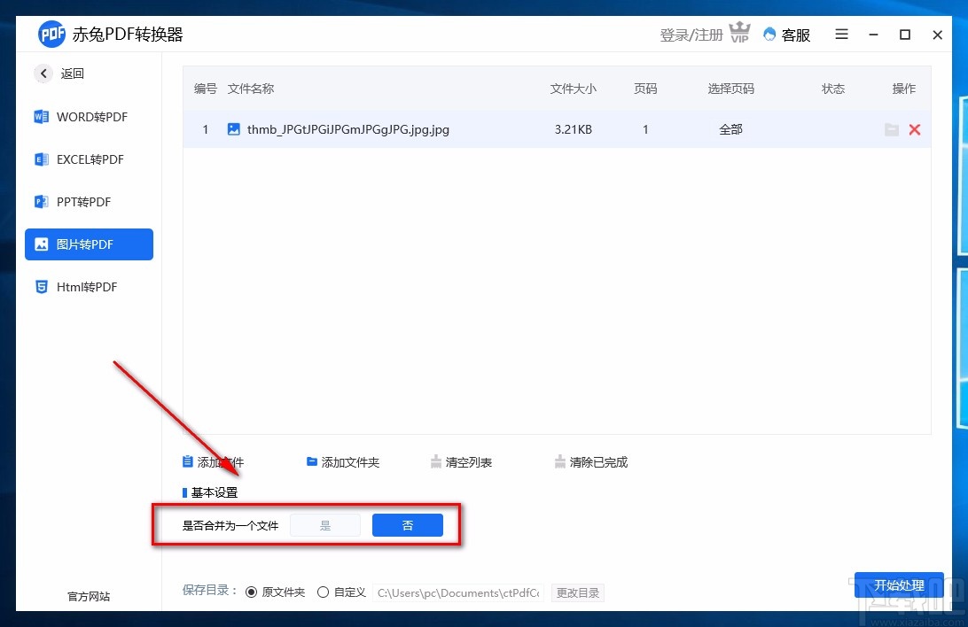
Task: Go back using the 返回 arrow
Action: [43, 74]
